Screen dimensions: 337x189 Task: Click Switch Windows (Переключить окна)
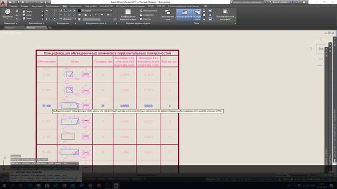(x=167, y=15)
